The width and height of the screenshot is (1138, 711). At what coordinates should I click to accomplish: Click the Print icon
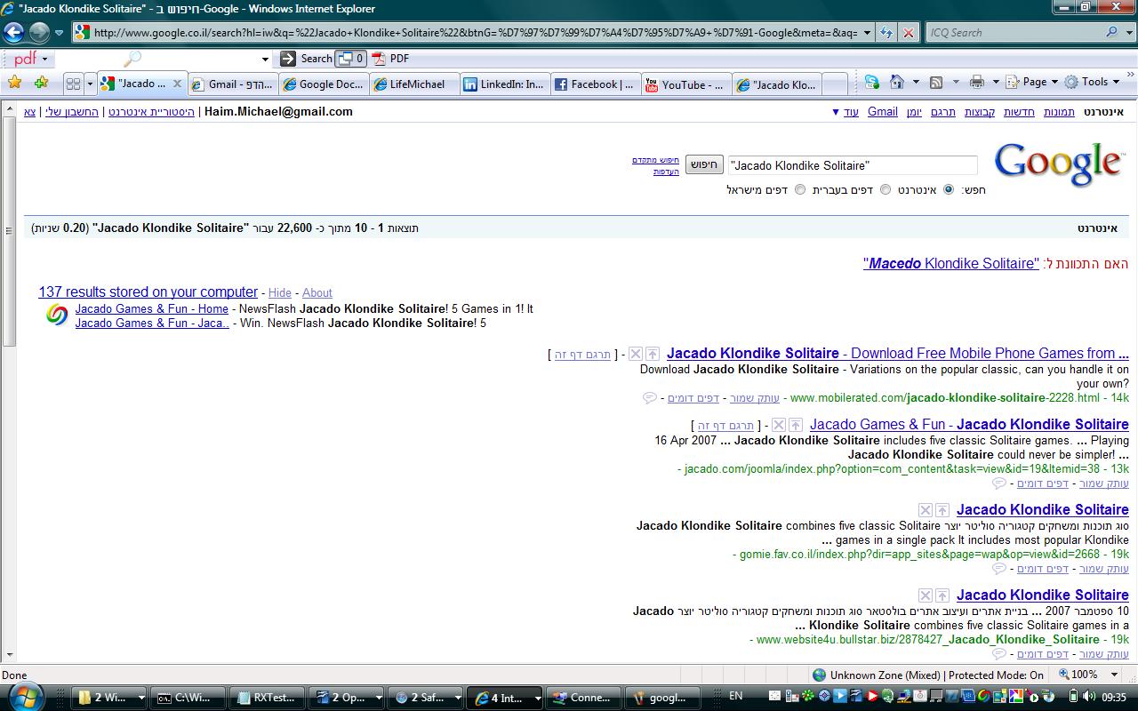point(977,82)
